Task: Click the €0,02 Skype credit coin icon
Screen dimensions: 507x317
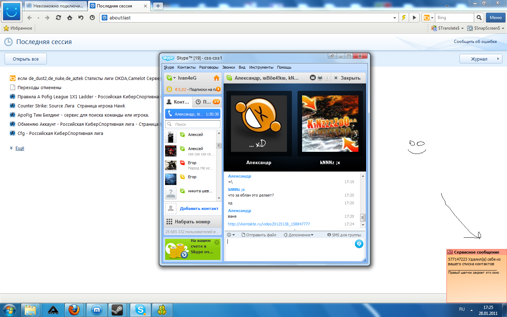Action: (x=169, y=89)
